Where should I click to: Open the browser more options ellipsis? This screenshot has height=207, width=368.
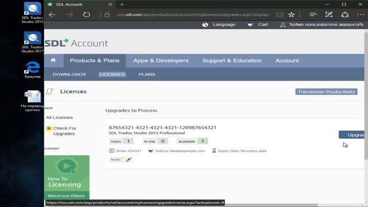coord(361,14)
